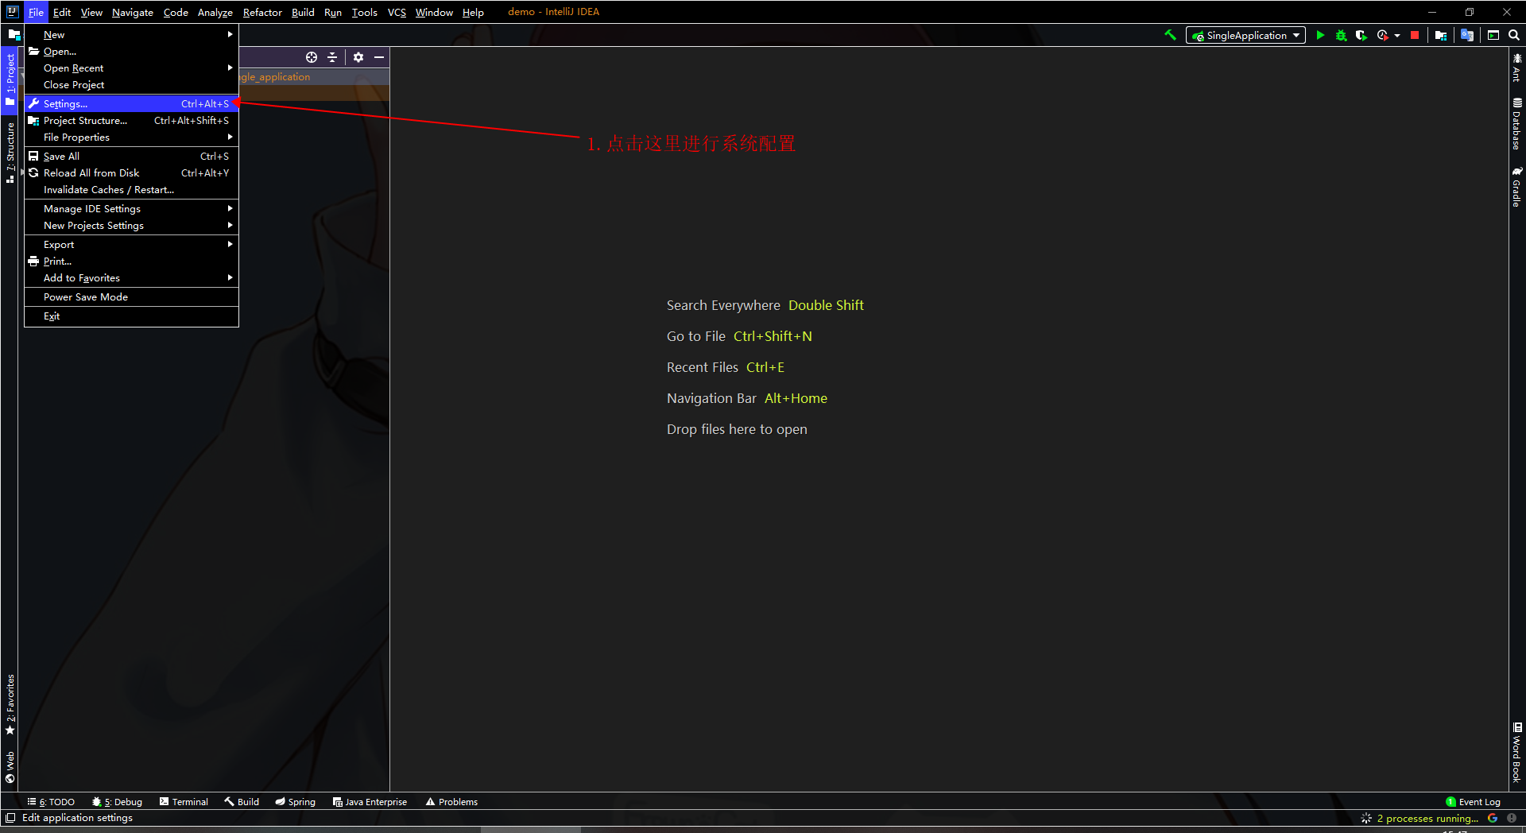
Task: Run with Coverage shield icon
Action: pyautogui.click(x=1361, y=35)
